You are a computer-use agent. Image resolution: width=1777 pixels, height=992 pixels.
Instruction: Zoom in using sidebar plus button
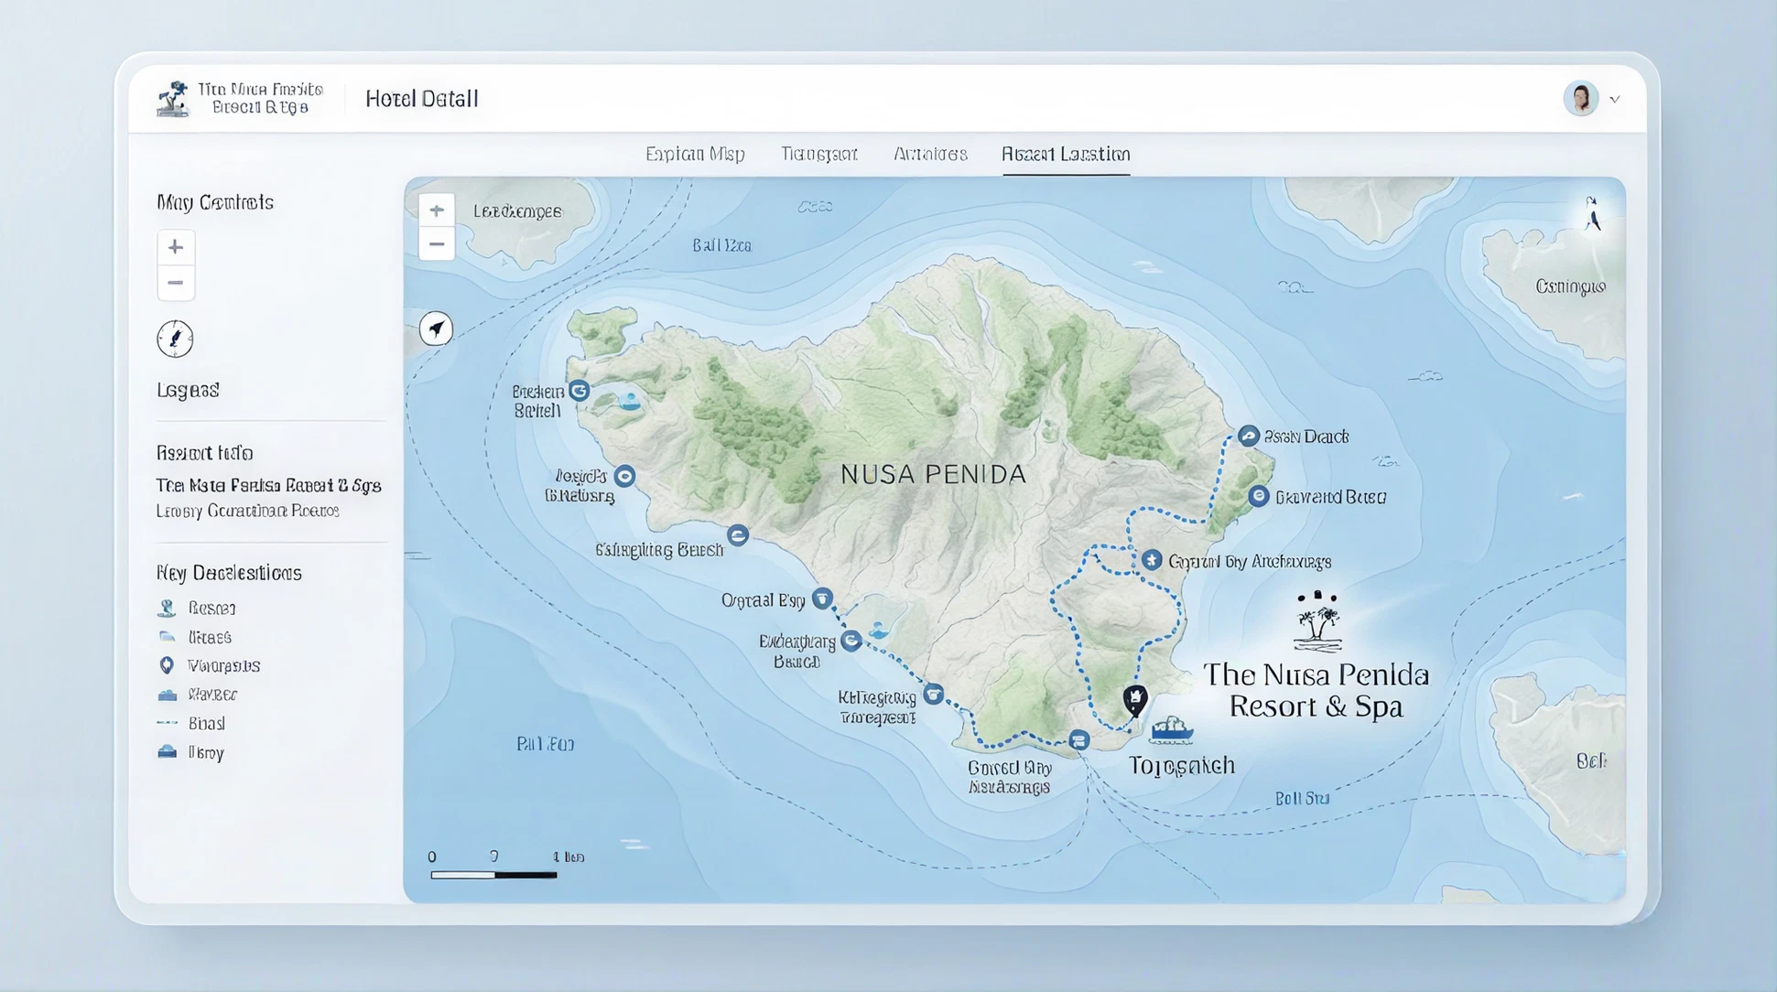point(175,247)
